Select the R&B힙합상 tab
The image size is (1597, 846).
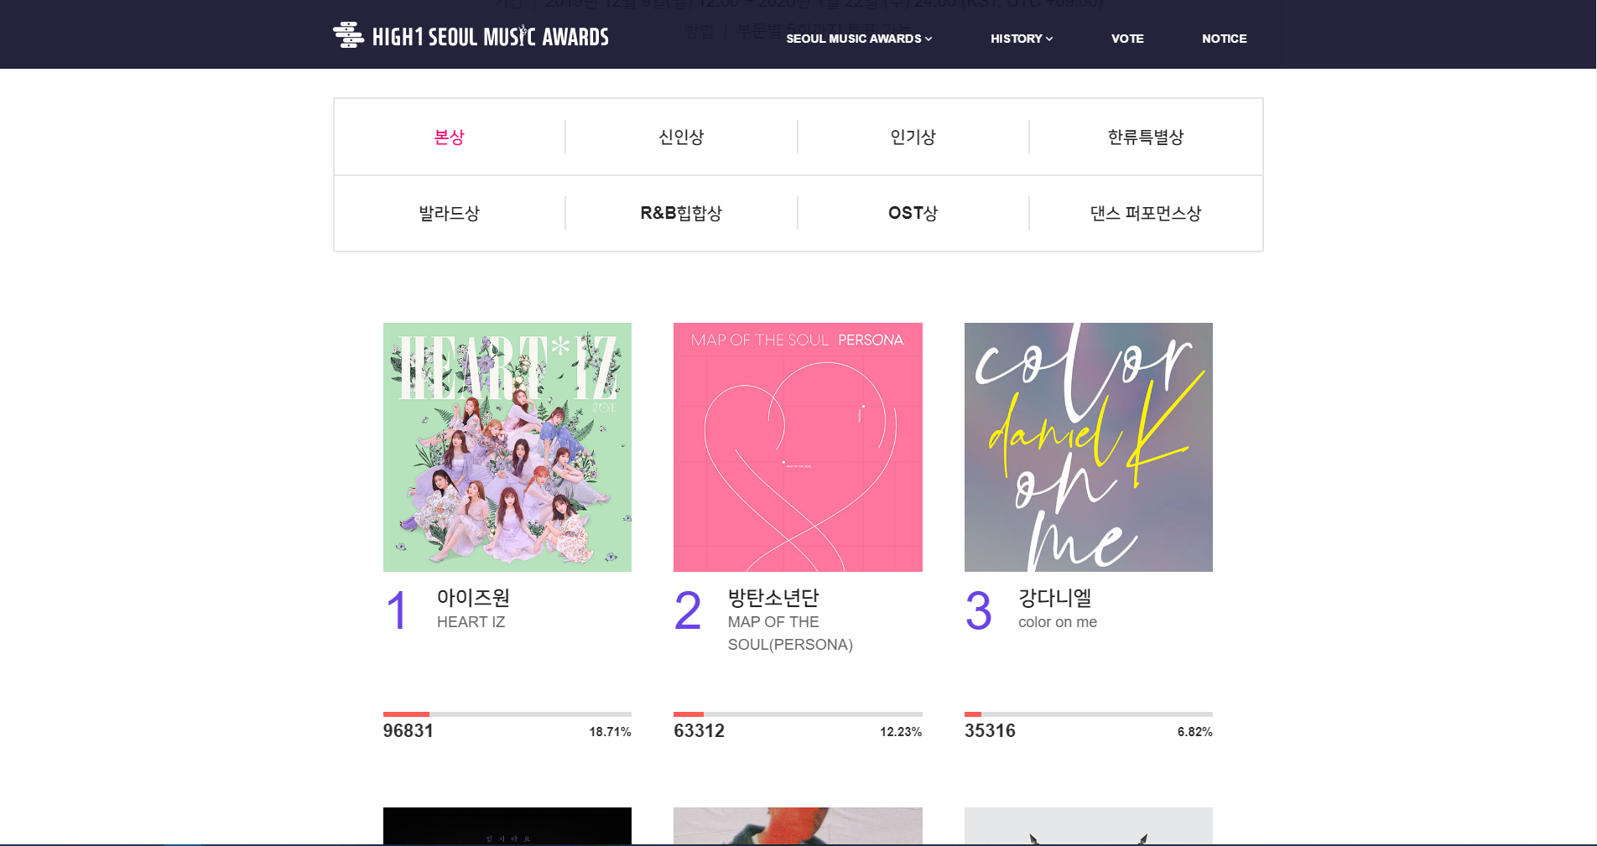pyautogui.click(x=681, y=213)
